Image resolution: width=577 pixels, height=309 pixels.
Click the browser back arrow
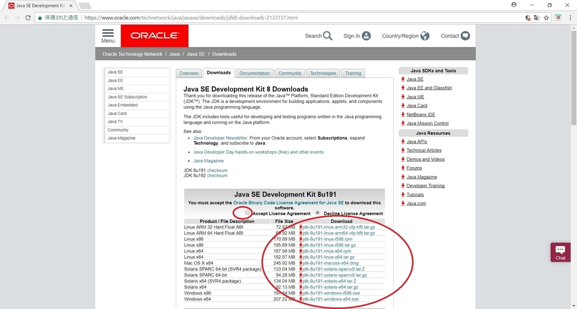(7, 17)
